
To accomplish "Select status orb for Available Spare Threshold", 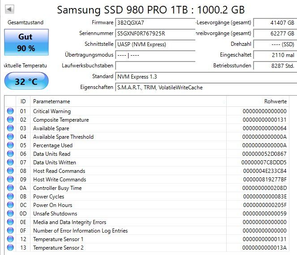I will pyautogui.click(x=10, y=136).
